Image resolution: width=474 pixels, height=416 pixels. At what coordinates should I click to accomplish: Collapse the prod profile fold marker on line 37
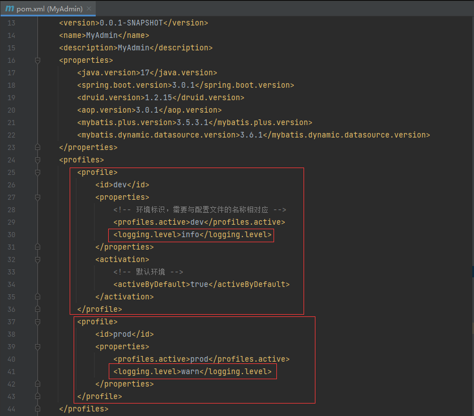(37, 321)
